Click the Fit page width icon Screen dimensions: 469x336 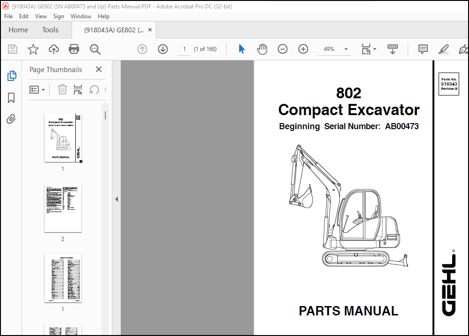coord(366,49)
